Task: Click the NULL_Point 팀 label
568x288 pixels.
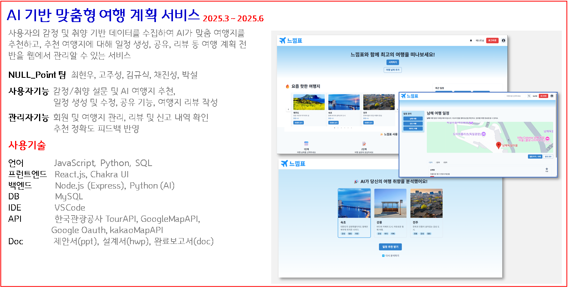Action: [x=37, y=75]
